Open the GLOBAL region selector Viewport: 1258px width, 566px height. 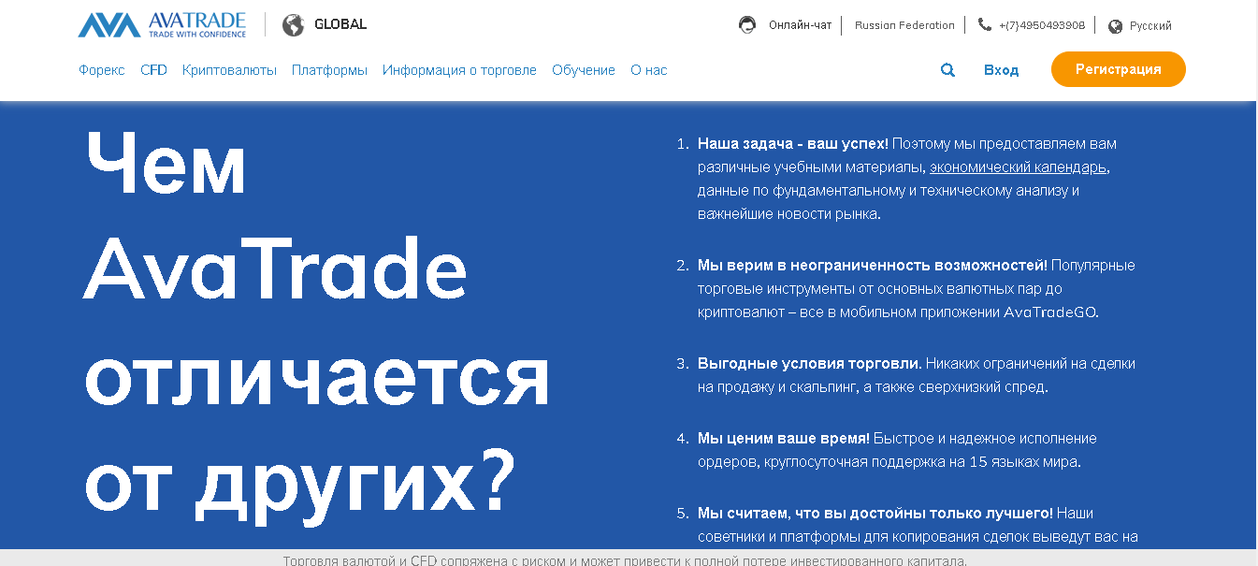[340, 24]
